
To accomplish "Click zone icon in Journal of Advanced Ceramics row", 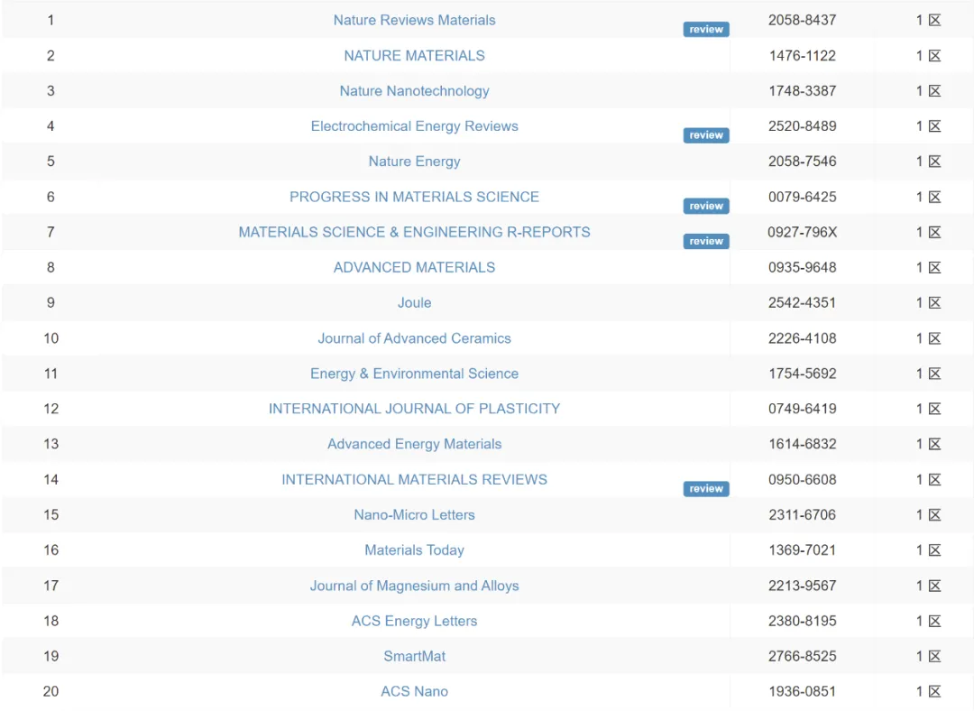I will 935,338.
